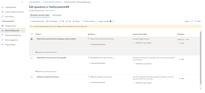Screen dimensions: 205x93
Task: Open Deploy knowledge base in the sidebar
Action: point(13,35)
